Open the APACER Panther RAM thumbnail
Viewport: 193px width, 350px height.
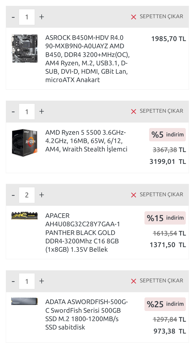[x=25, y=216]
